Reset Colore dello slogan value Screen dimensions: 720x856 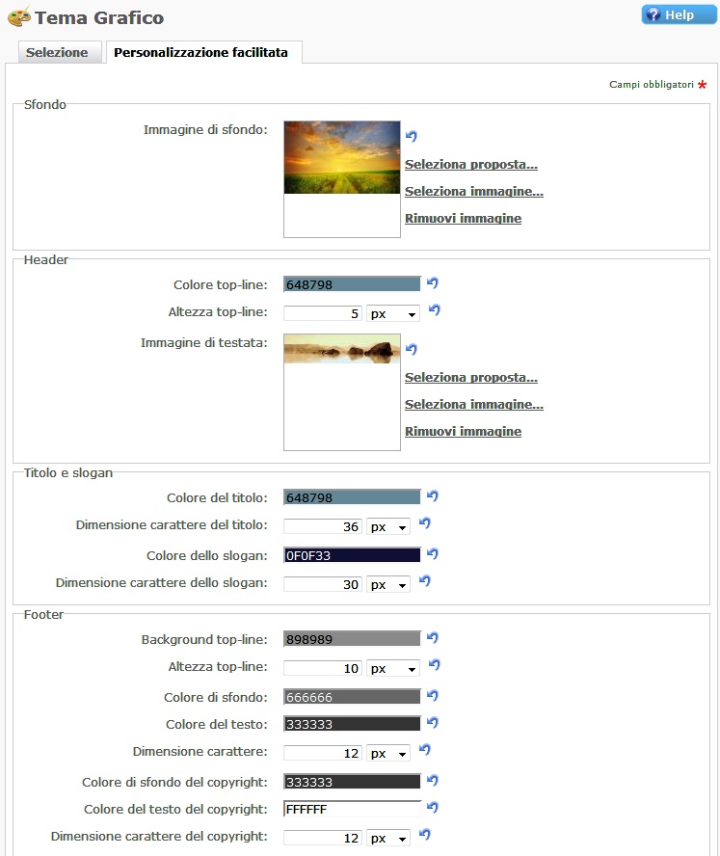(433, 554)
